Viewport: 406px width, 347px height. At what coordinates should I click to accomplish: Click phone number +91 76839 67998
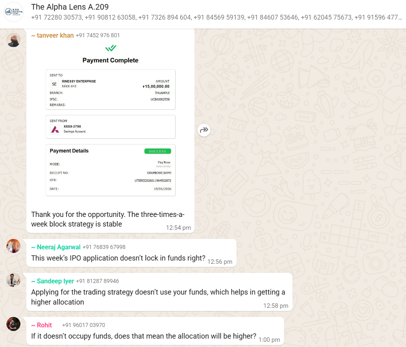(x=104, y=247)
